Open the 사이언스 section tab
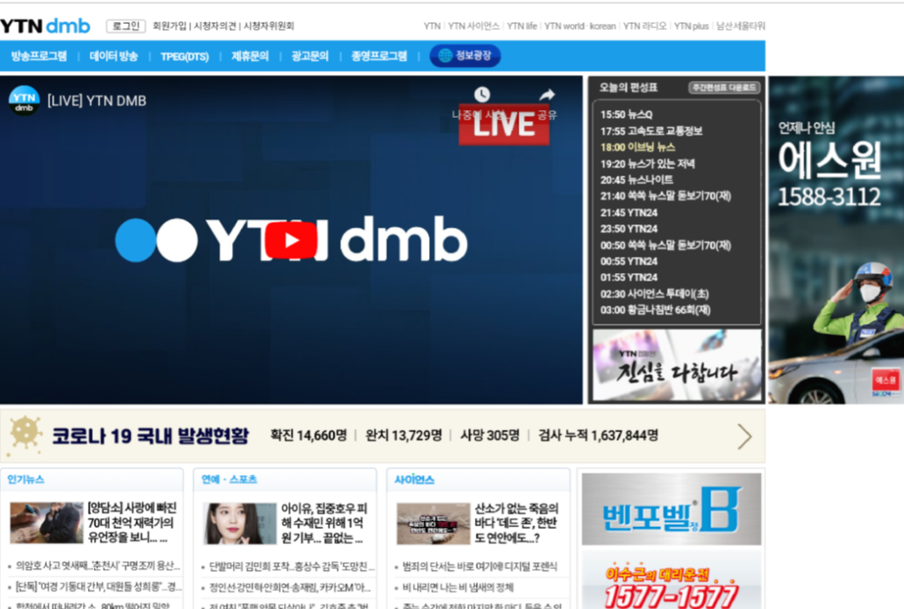This screenshot has height=609, width=904. [414, 479]
